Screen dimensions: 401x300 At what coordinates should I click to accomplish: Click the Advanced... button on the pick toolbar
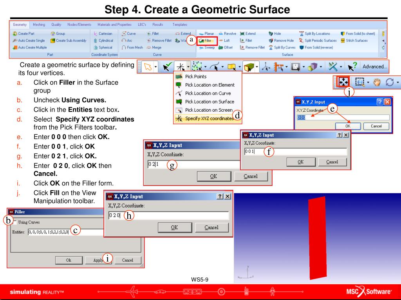point(375,67)
